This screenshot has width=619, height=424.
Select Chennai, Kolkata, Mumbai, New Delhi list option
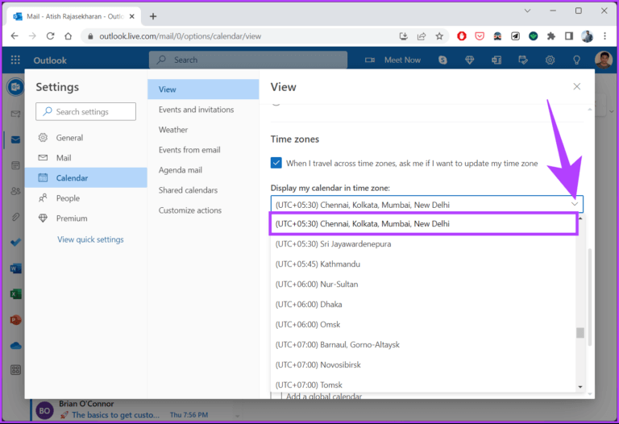click(424, 224)
